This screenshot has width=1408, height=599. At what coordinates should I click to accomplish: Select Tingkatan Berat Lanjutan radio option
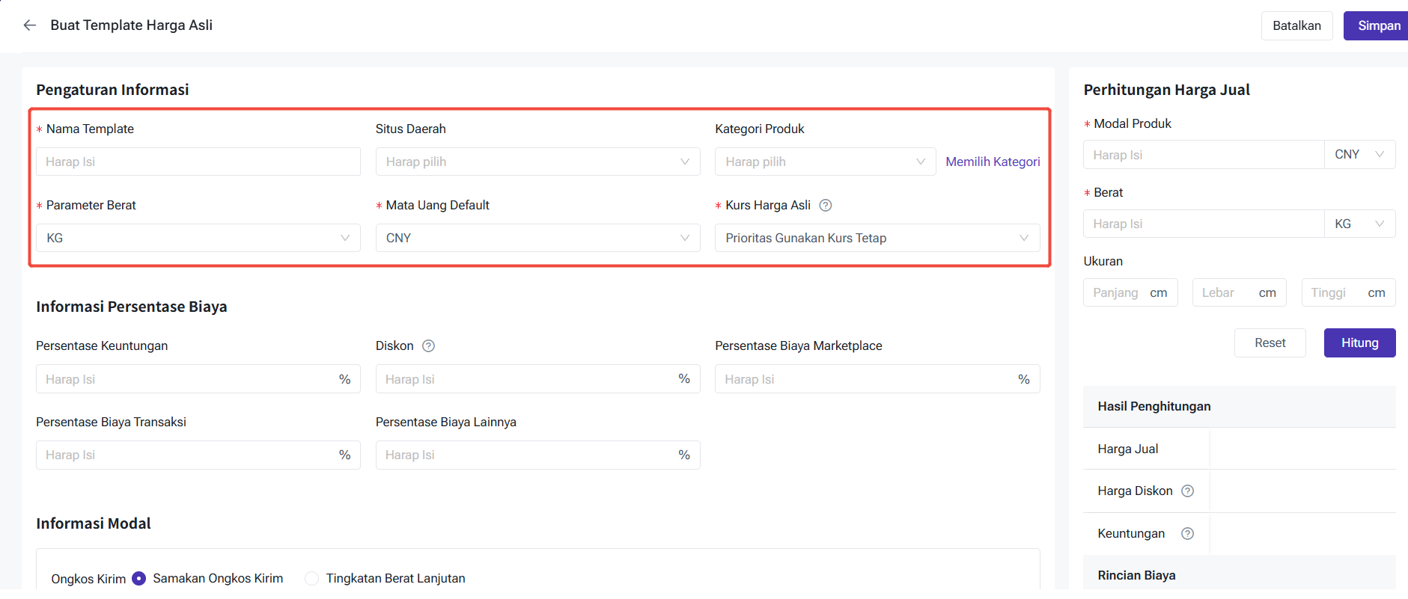(x=312, y=578)
